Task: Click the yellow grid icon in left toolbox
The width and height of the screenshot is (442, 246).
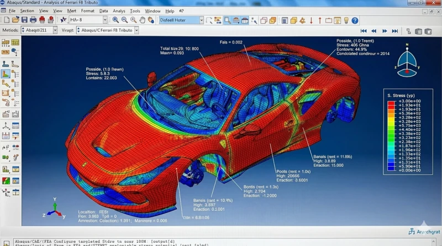Action: tap(15, 42)
